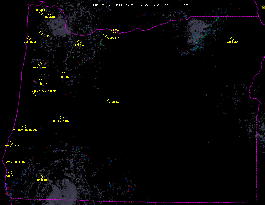This screenshot has width=265, height=205.
Task: Select the Seven Mile station circle
Action: point(11,143)
